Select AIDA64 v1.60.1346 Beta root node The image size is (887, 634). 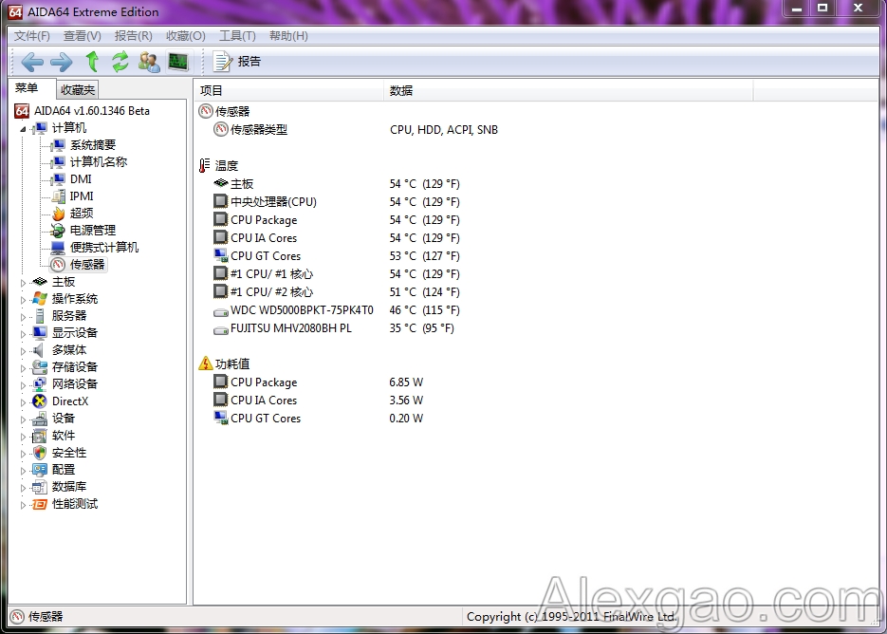pyautogui.click(x=82, y=110)
